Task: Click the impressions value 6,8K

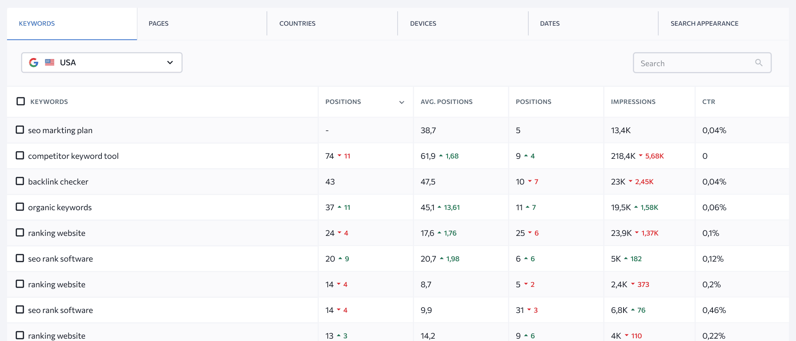Action: tap(619, 310)
